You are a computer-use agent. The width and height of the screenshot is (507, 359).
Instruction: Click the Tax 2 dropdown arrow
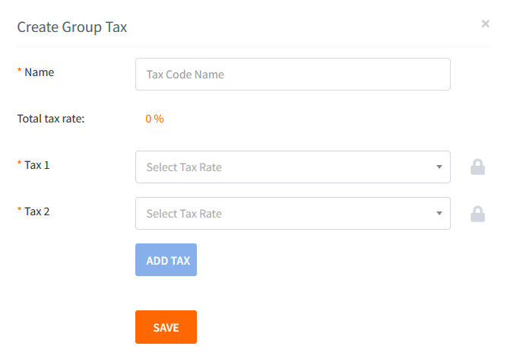[439, 214]
